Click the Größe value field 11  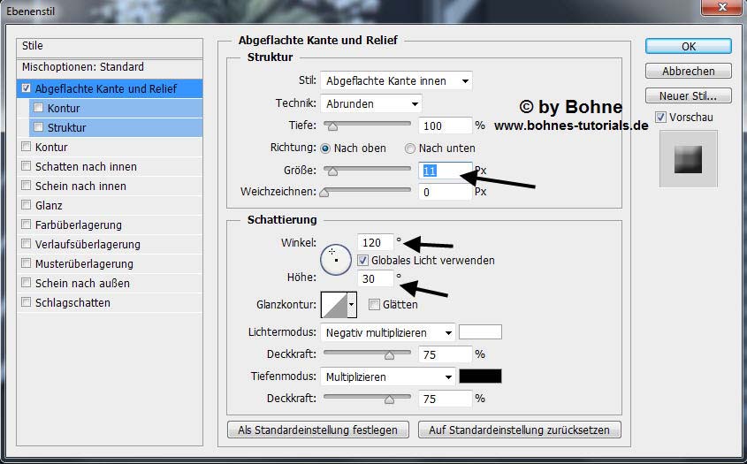tap(445, 171)
